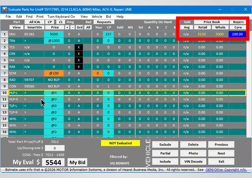Screen dimensions: 252x178
Task: Click the Price column header button
Action: 55,28
